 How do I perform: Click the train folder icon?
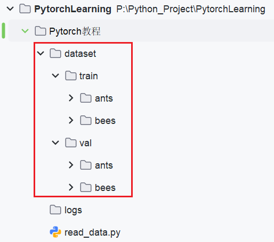pos(71,76)
